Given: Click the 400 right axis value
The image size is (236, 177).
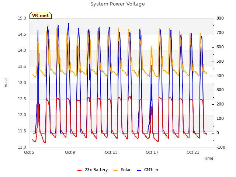Looking at the screenshot, I should (x=220, y=76).
